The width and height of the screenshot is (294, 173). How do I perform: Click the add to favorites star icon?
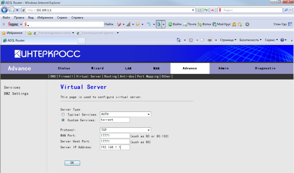coord(30,33)
